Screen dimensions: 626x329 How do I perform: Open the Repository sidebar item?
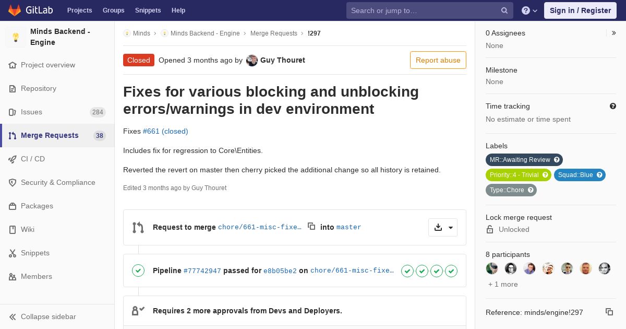[x=57, y=89]
